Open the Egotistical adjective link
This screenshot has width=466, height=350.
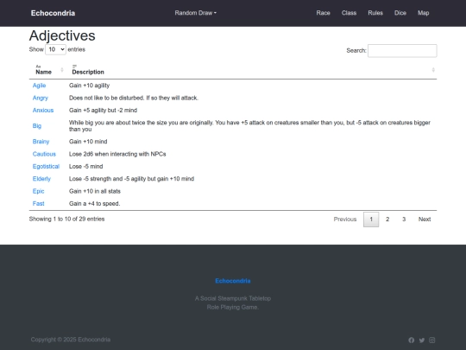tap(46, 167)
